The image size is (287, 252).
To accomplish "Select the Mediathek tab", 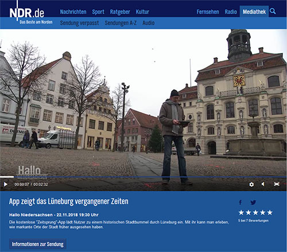I will click(x=254, y=12).
